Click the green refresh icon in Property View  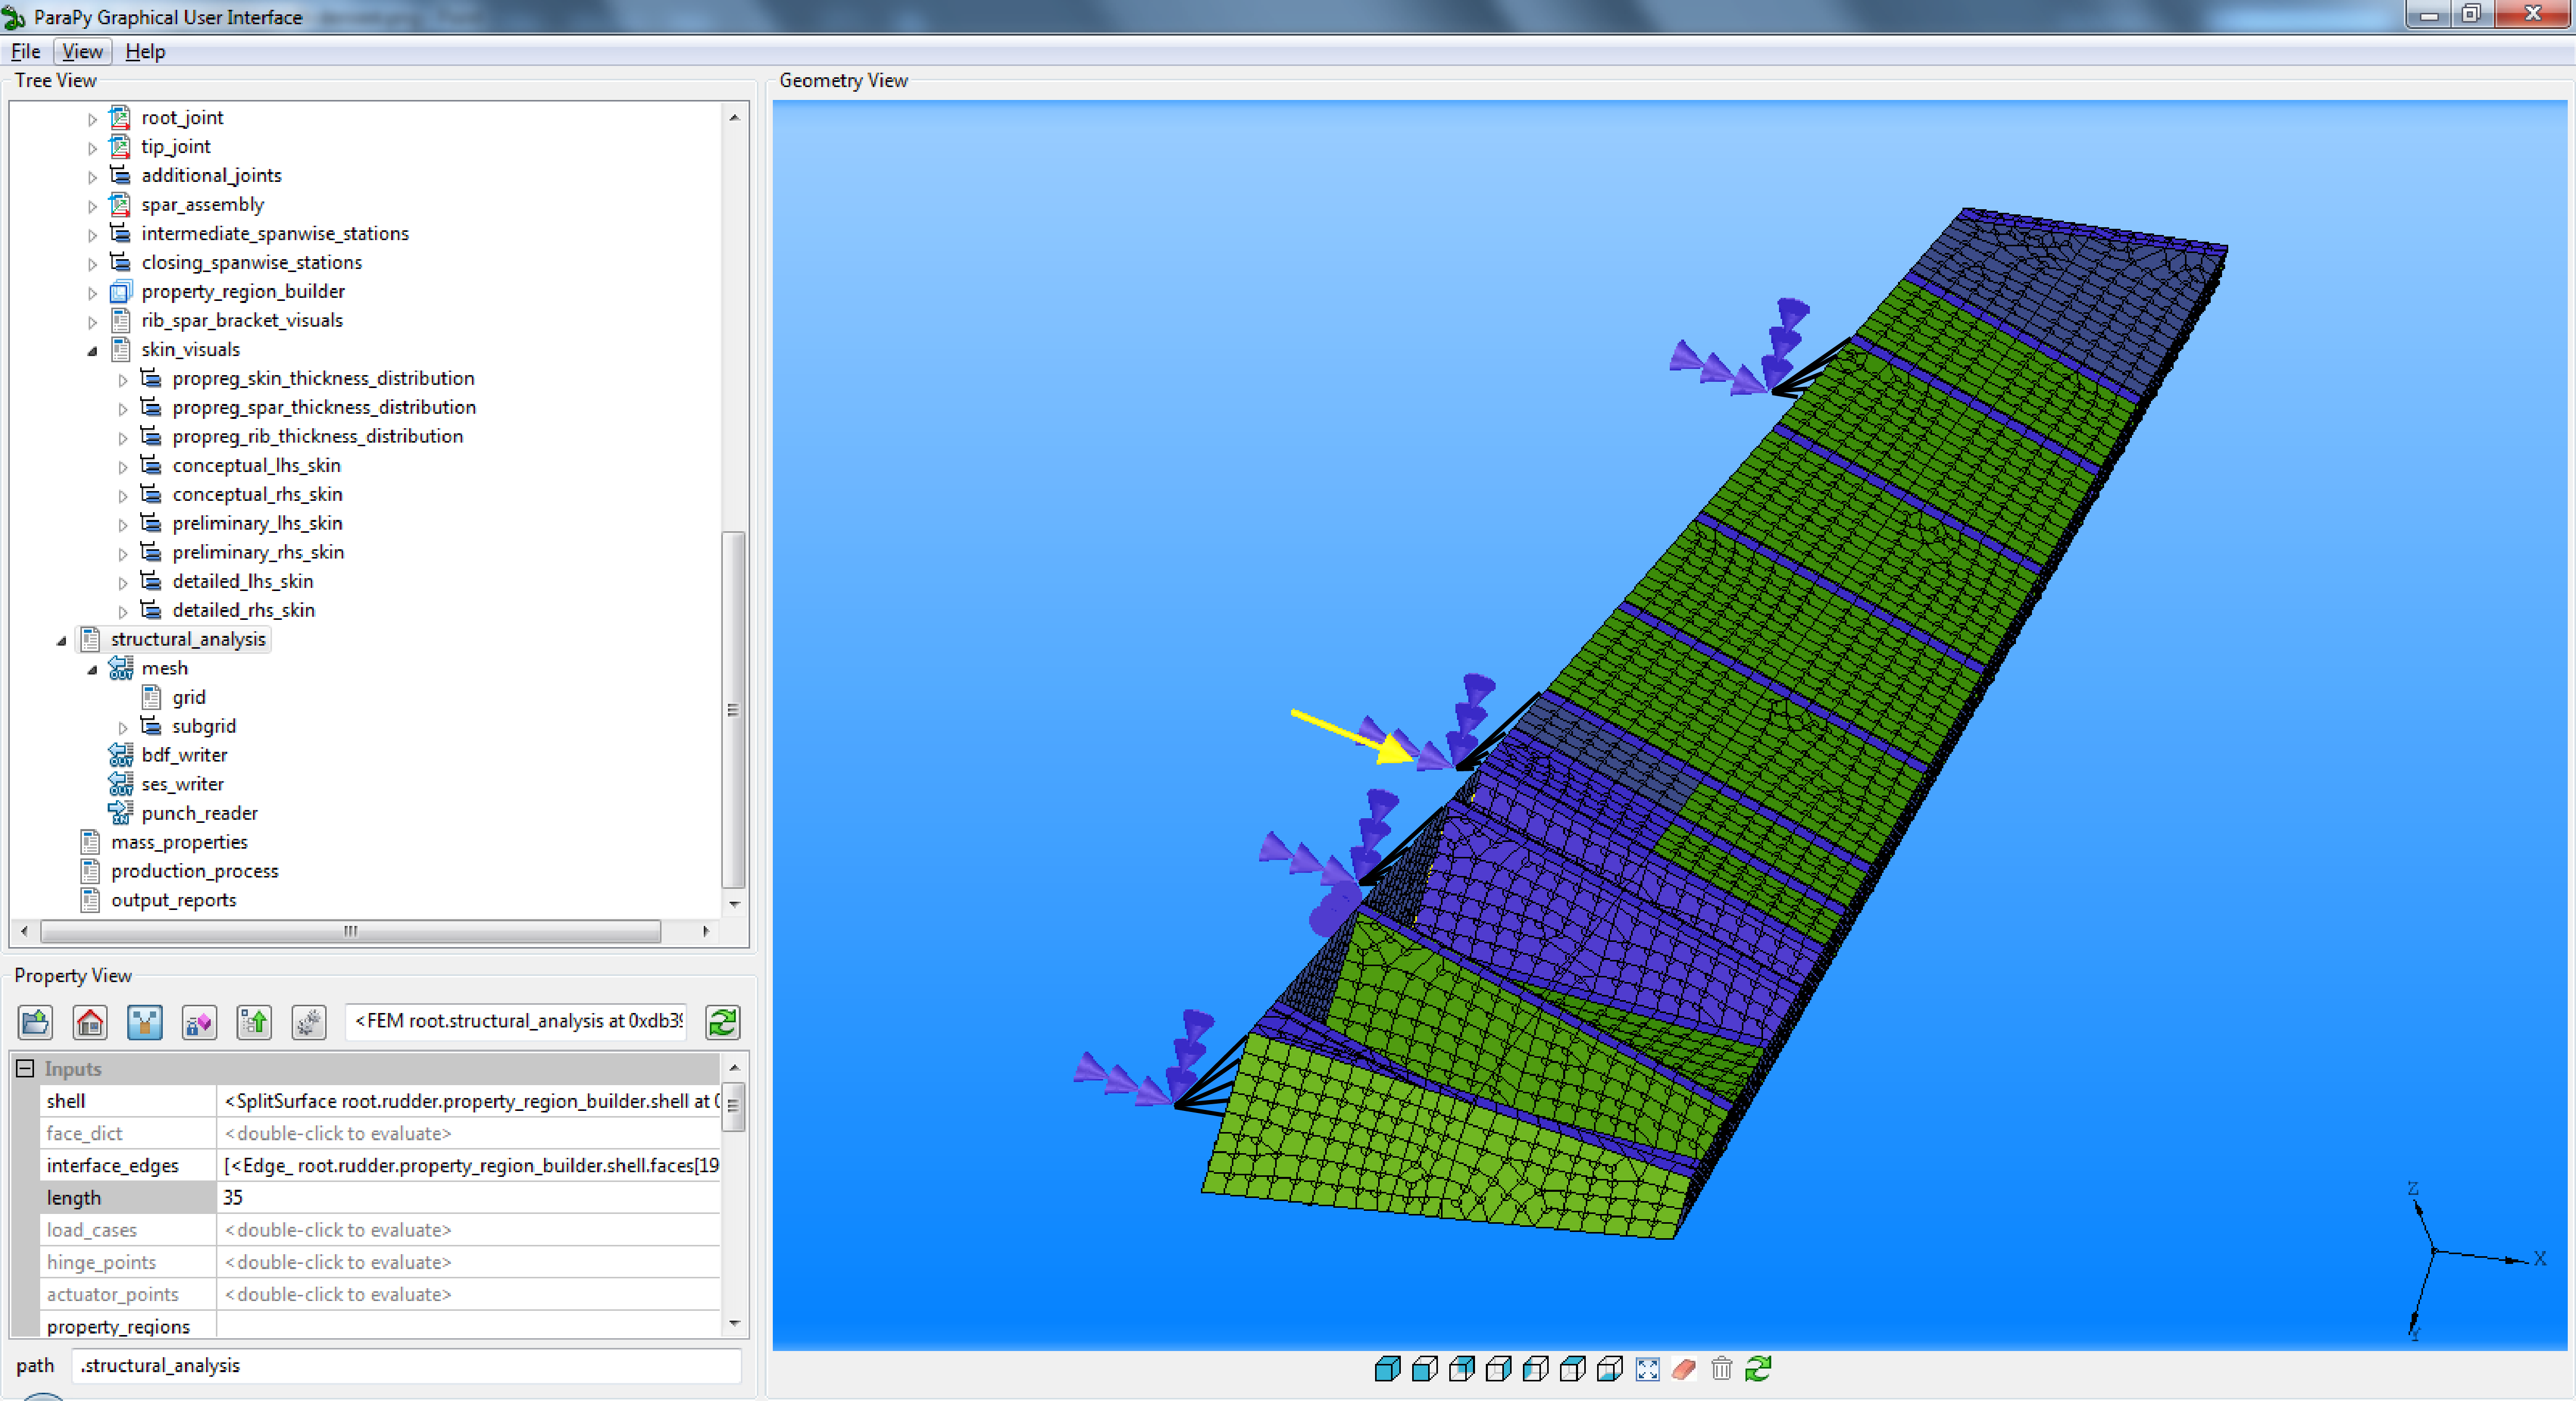(x=722, y=1022)
